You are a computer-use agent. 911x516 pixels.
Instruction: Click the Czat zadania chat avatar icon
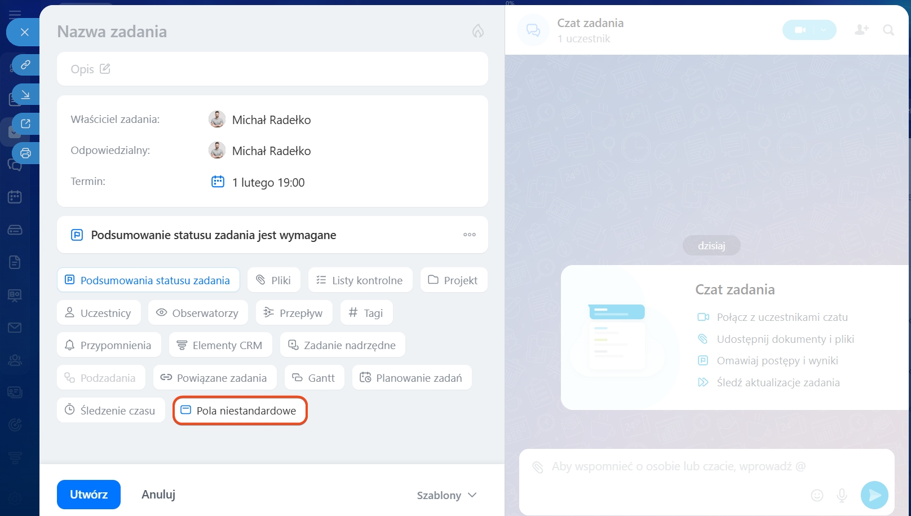(x=533, y=30)
